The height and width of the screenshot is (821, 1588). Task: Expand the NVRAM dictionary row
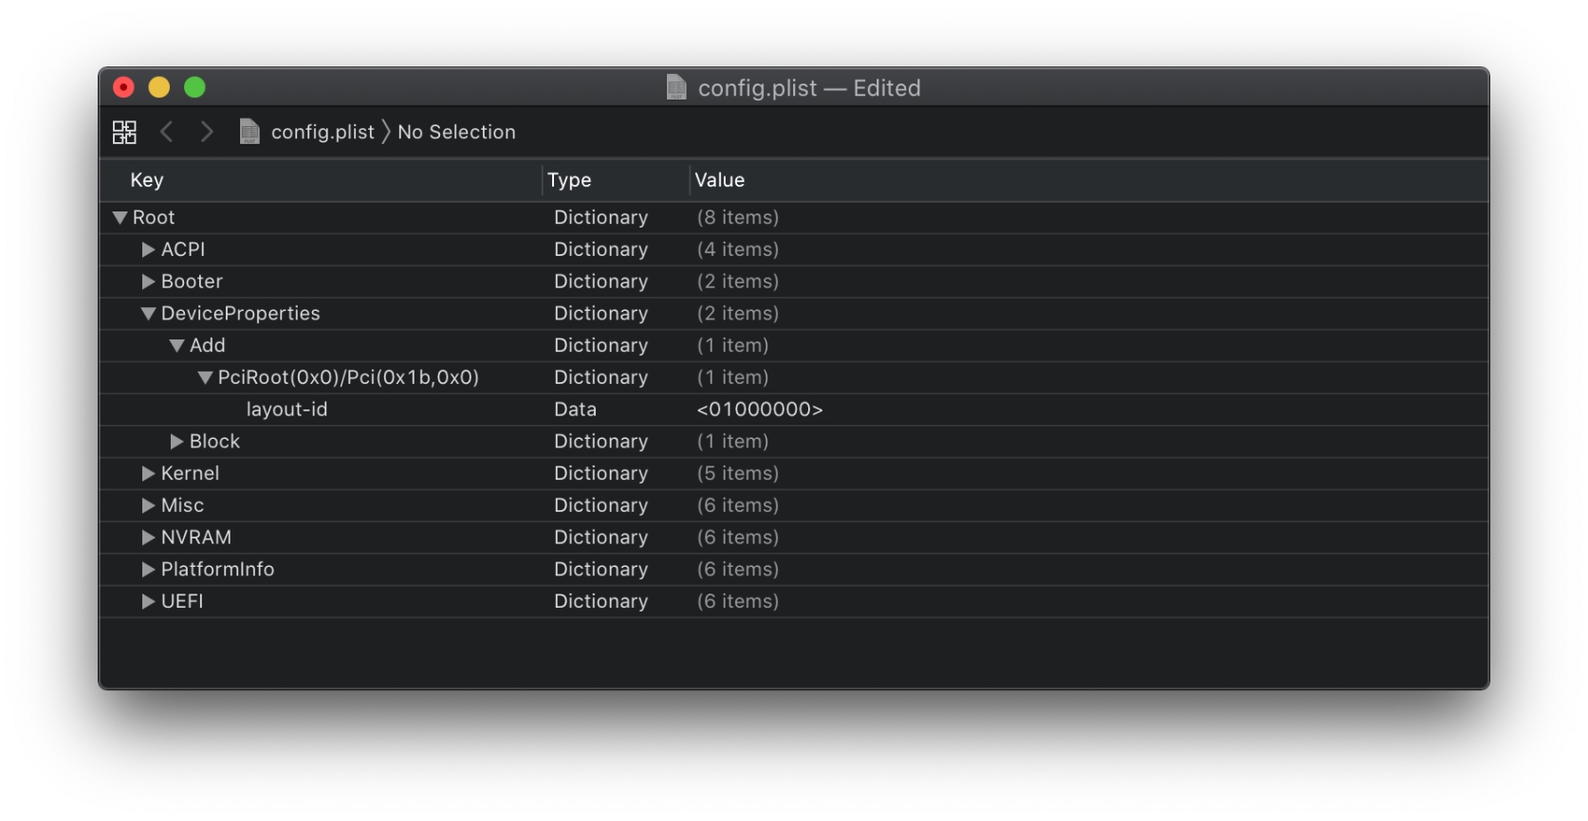click(148, 538)
